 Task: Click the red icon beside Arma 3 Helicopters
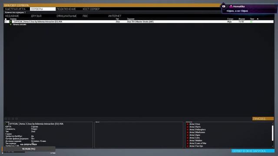point(188,130)
